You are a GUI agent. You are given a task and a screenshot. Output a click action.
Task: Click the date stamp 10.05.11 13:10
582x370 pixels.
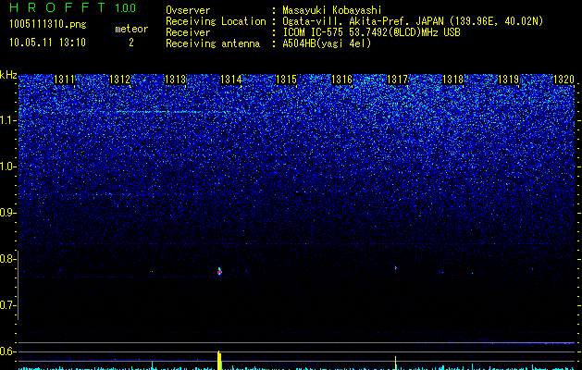pos(47,43)
